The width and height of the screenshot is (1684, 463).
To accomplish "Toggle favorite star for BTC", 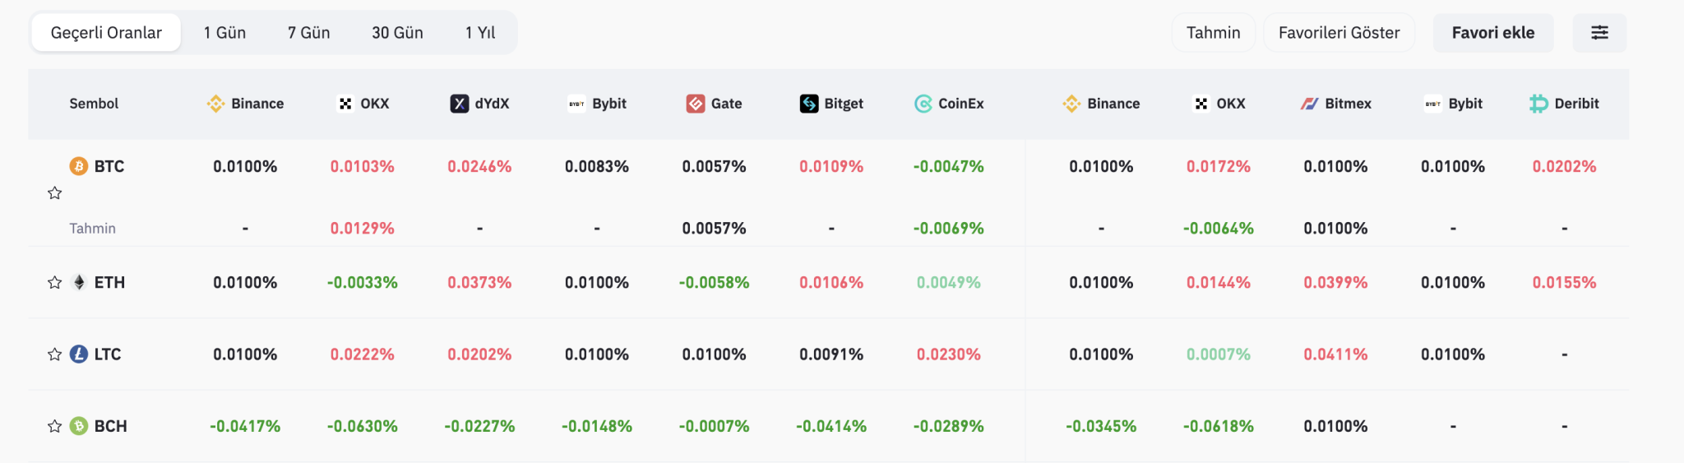I will click(x=55, y=193).
